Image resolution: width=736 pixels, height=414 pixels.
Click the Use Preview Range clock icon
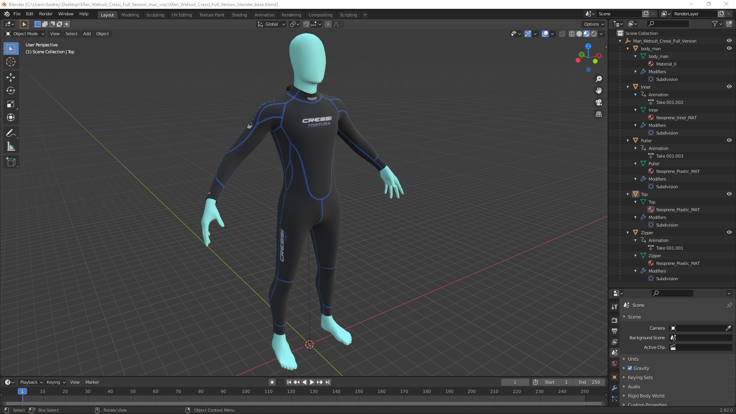click(536, 382)
